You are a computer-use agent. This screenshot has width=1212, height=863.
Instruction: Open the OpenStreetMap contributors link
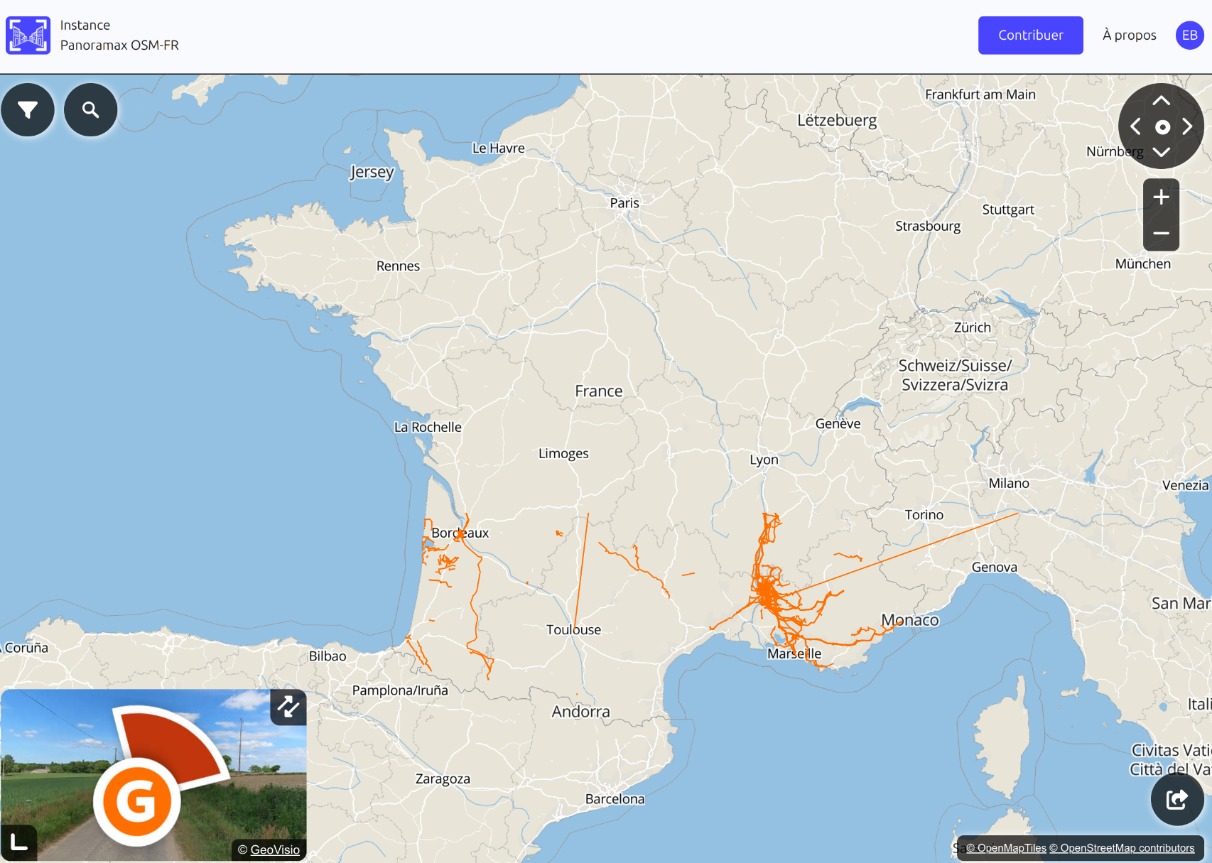pyautogui.click(x=1122, y=848)
